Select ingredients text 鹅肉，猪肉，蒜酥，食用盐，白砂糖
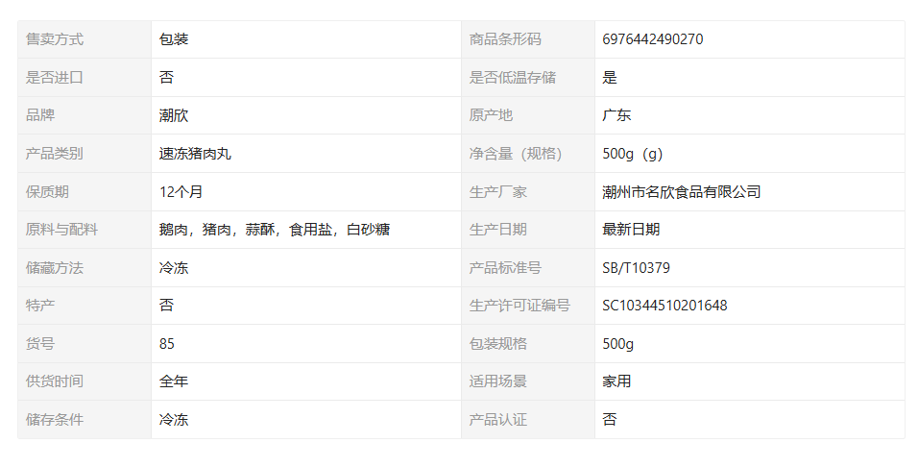 point(275,230)
